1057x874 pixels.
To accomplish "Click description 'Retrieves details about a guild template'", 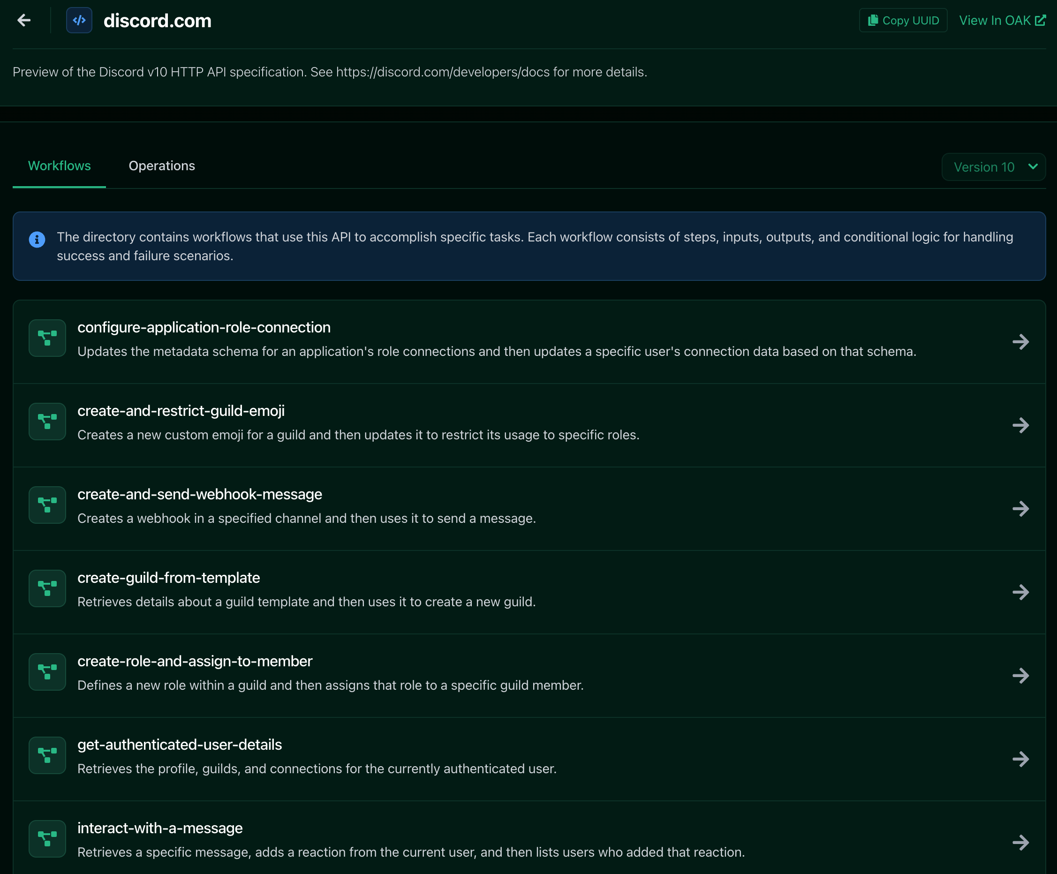I will click(x=307, y=603).
